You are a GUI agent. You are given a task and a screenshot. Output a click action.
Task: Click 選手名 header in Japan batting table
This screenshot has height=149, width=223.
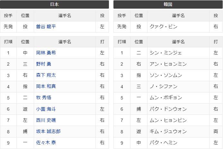[x=65, y=42]
